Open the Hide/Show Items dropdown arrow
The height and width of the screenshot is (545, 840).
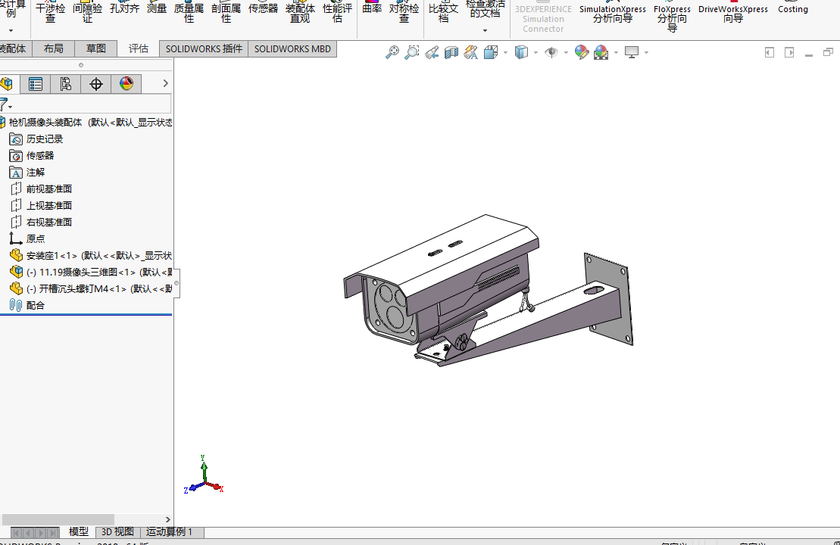point(566,52)
